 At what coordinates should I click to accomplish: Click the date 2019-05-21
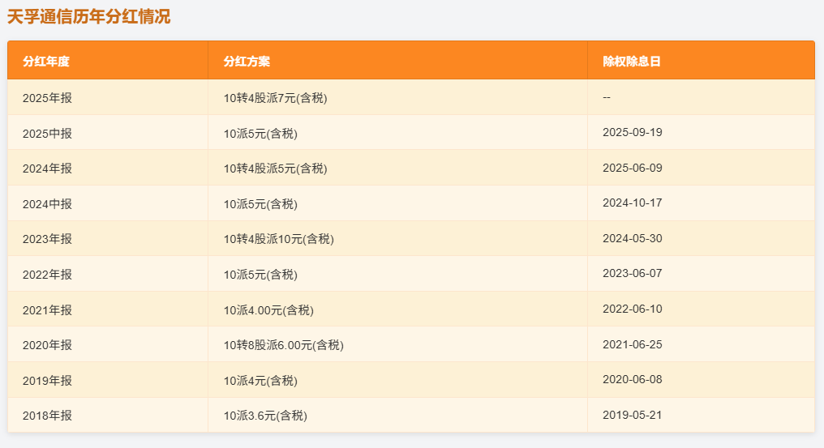coord(632,415)
